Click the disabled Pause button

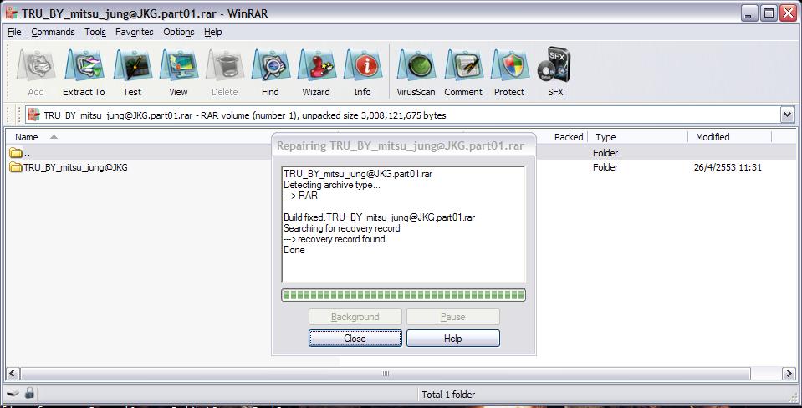(453, 317)
